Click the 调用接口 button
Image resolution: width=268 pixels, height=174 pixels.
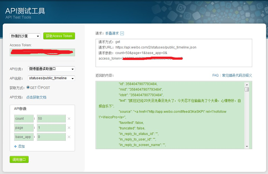point(19,160)
